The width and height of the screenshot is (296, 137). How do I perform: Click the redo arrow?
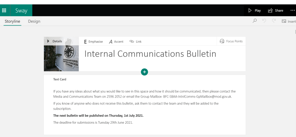273,21
